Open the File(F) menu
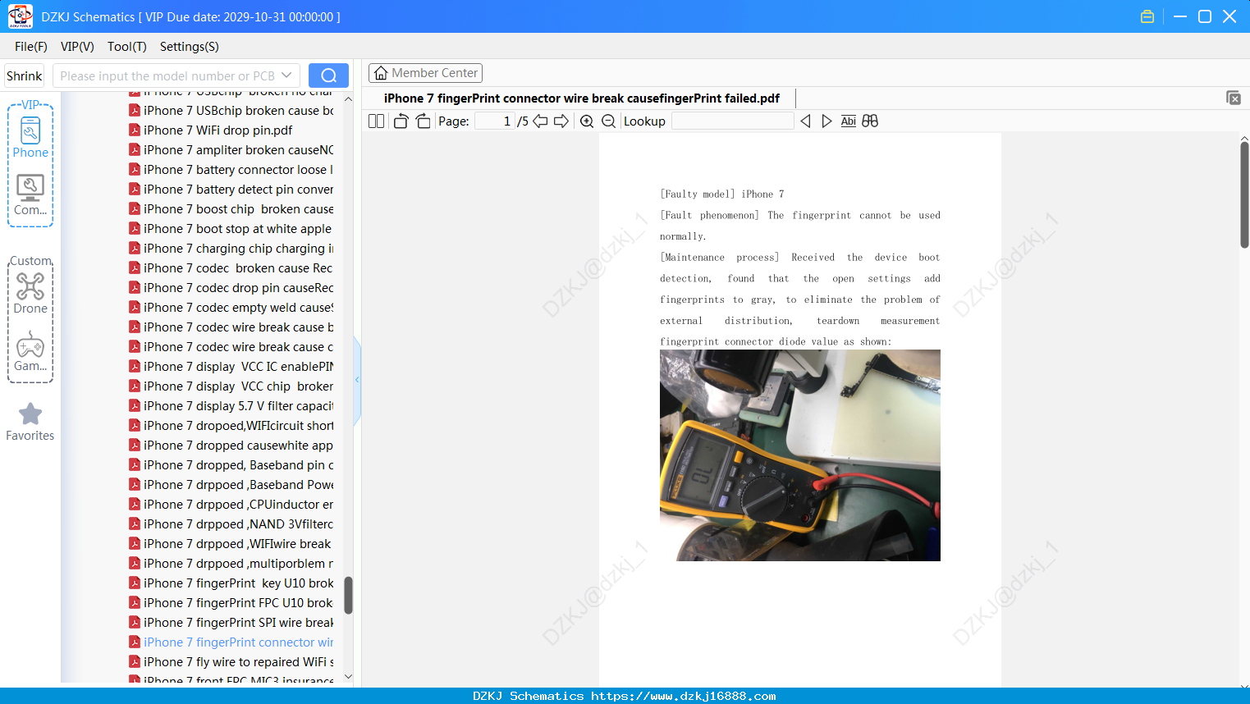Image resolution: width=1250 pixels, height=704 pixels. [31, 47]
